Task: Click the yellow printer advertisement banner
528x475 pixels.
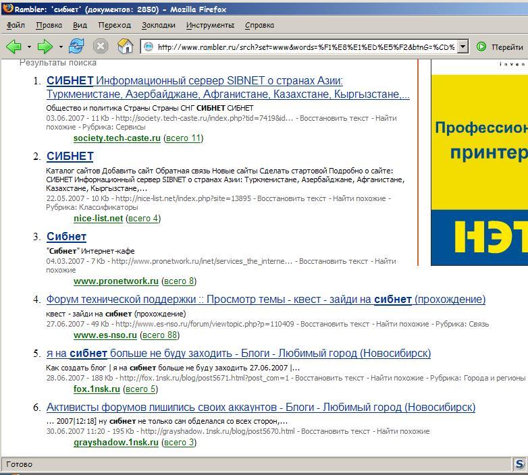Action: 479,163
